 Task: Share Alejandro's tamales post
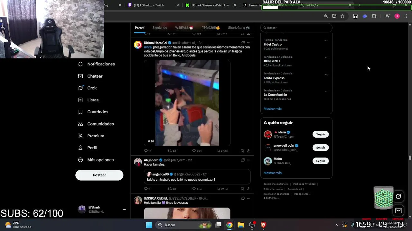coord(248,189)
